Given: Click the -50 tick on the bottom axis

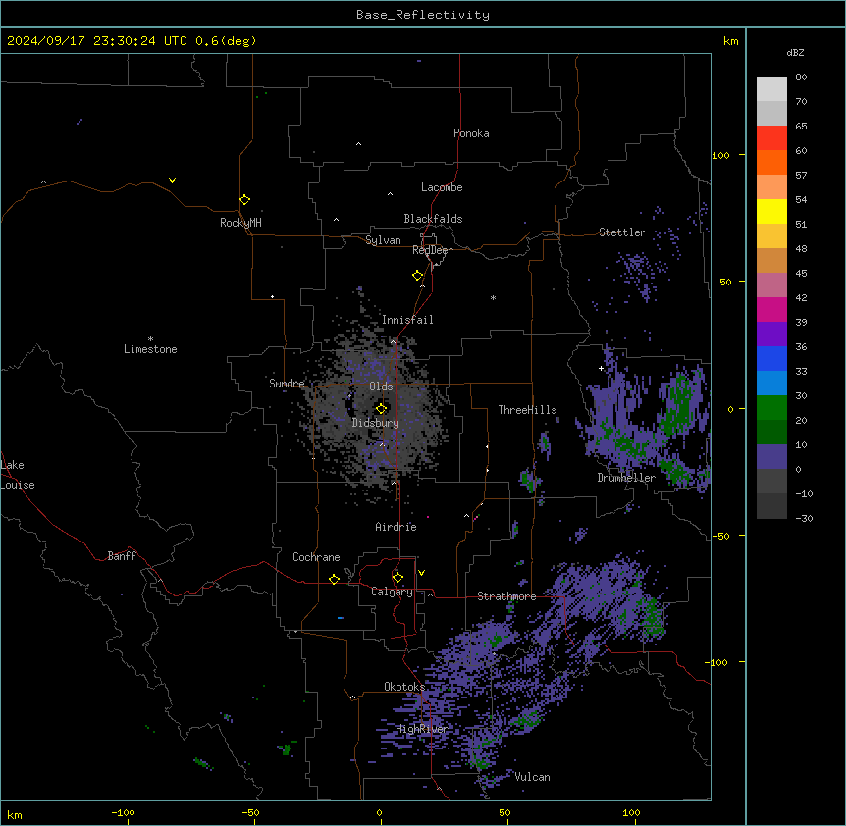Looking at the screenshot, I should click(x=250, y=812).
